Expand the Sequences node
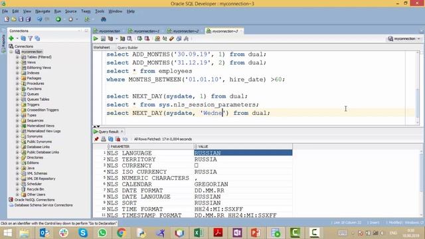This screenshot has width=425, height=239. (17, 120)
